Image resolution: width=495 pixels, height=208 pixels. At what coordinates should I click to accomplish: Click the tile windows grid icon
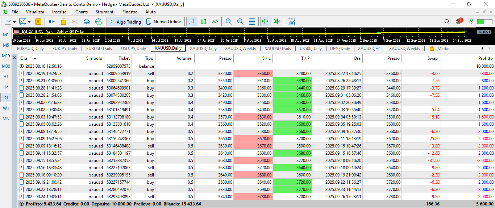point(252,22)
